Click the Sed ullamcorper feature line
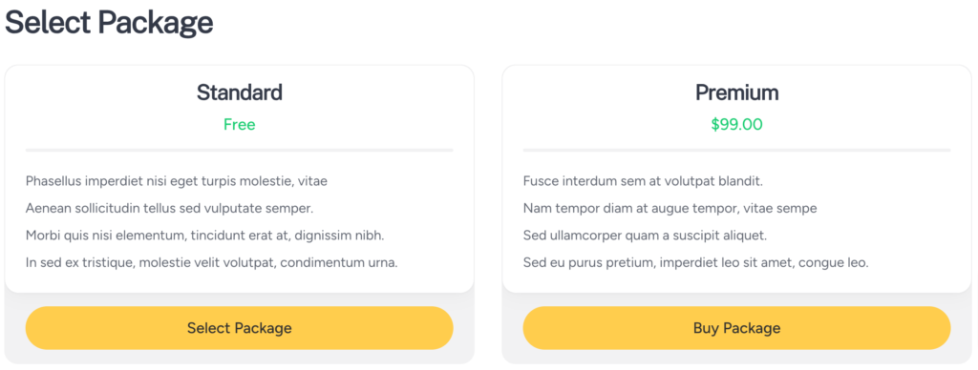The image size is (978, 370). [645, 236]
